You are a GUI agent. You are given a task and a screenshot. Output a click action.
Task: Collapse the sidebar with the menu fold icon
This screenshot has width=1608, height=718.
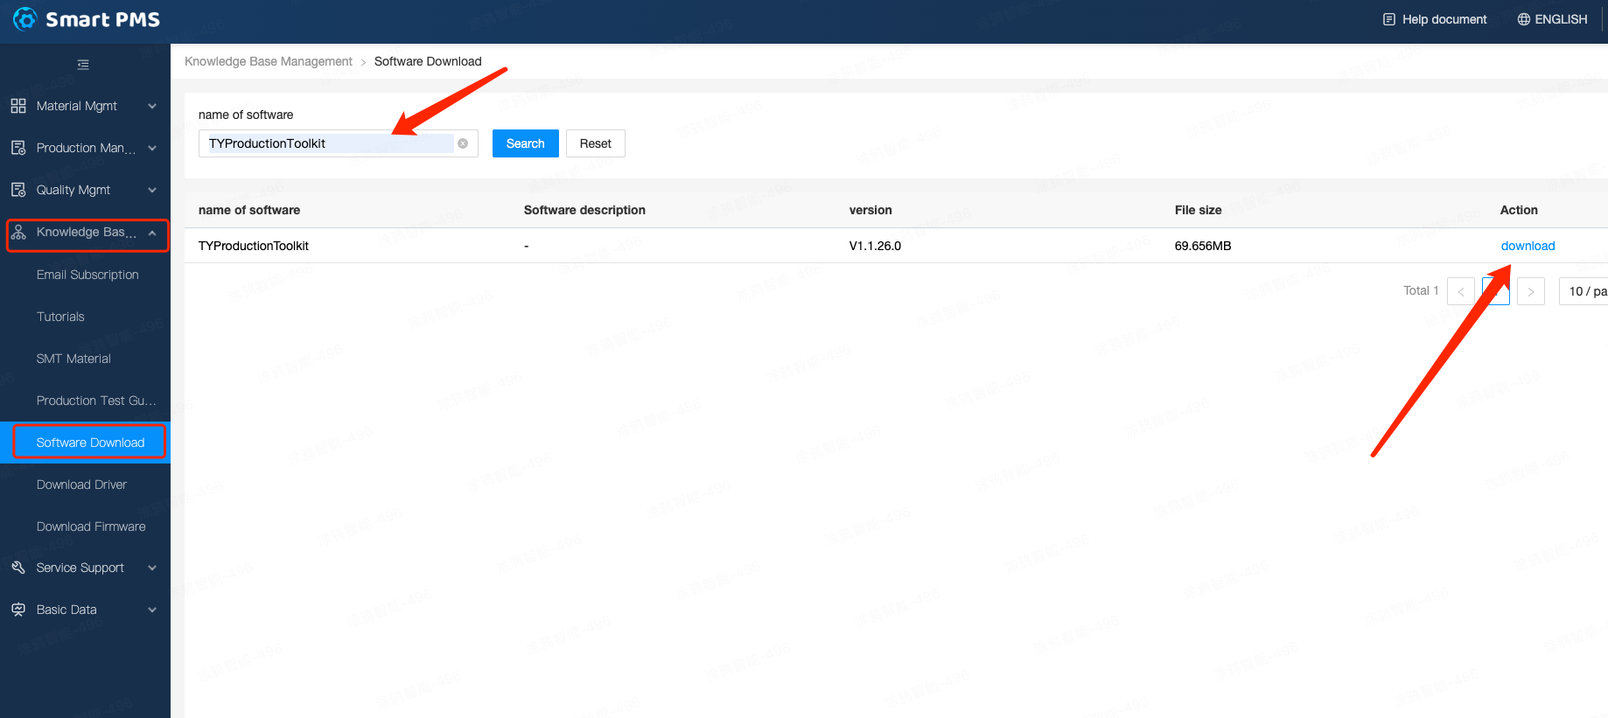coord(83,65)
